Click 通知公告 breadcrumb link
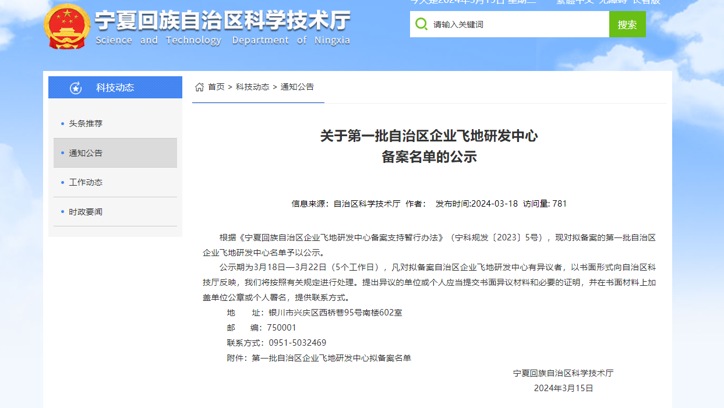This screenshot has height=408, width=724. tap(297, 87)
